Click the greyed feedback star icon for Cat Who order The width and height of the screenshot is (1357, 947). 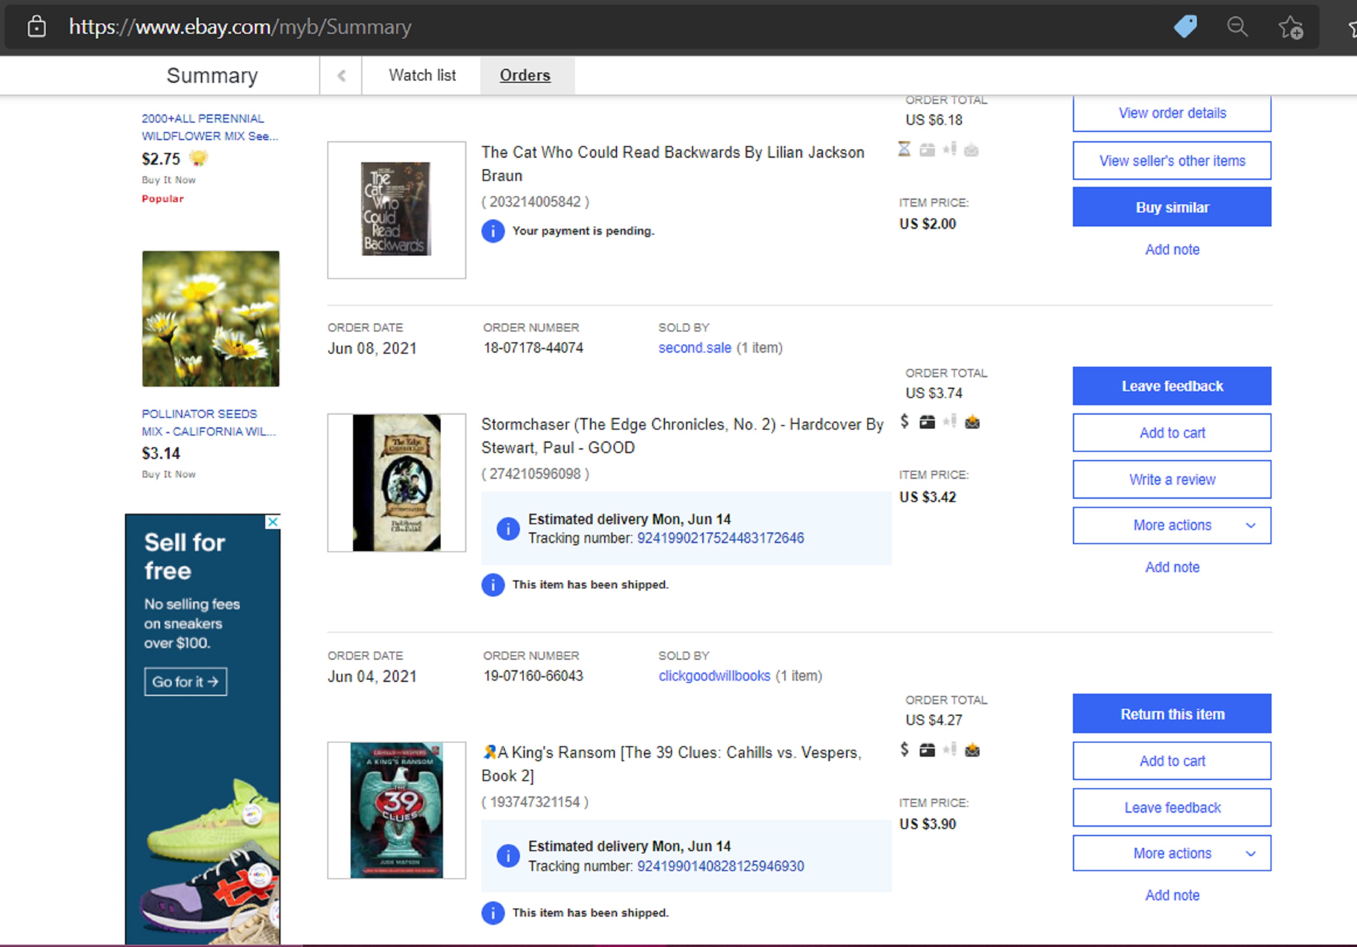click(x=950, y=149)
